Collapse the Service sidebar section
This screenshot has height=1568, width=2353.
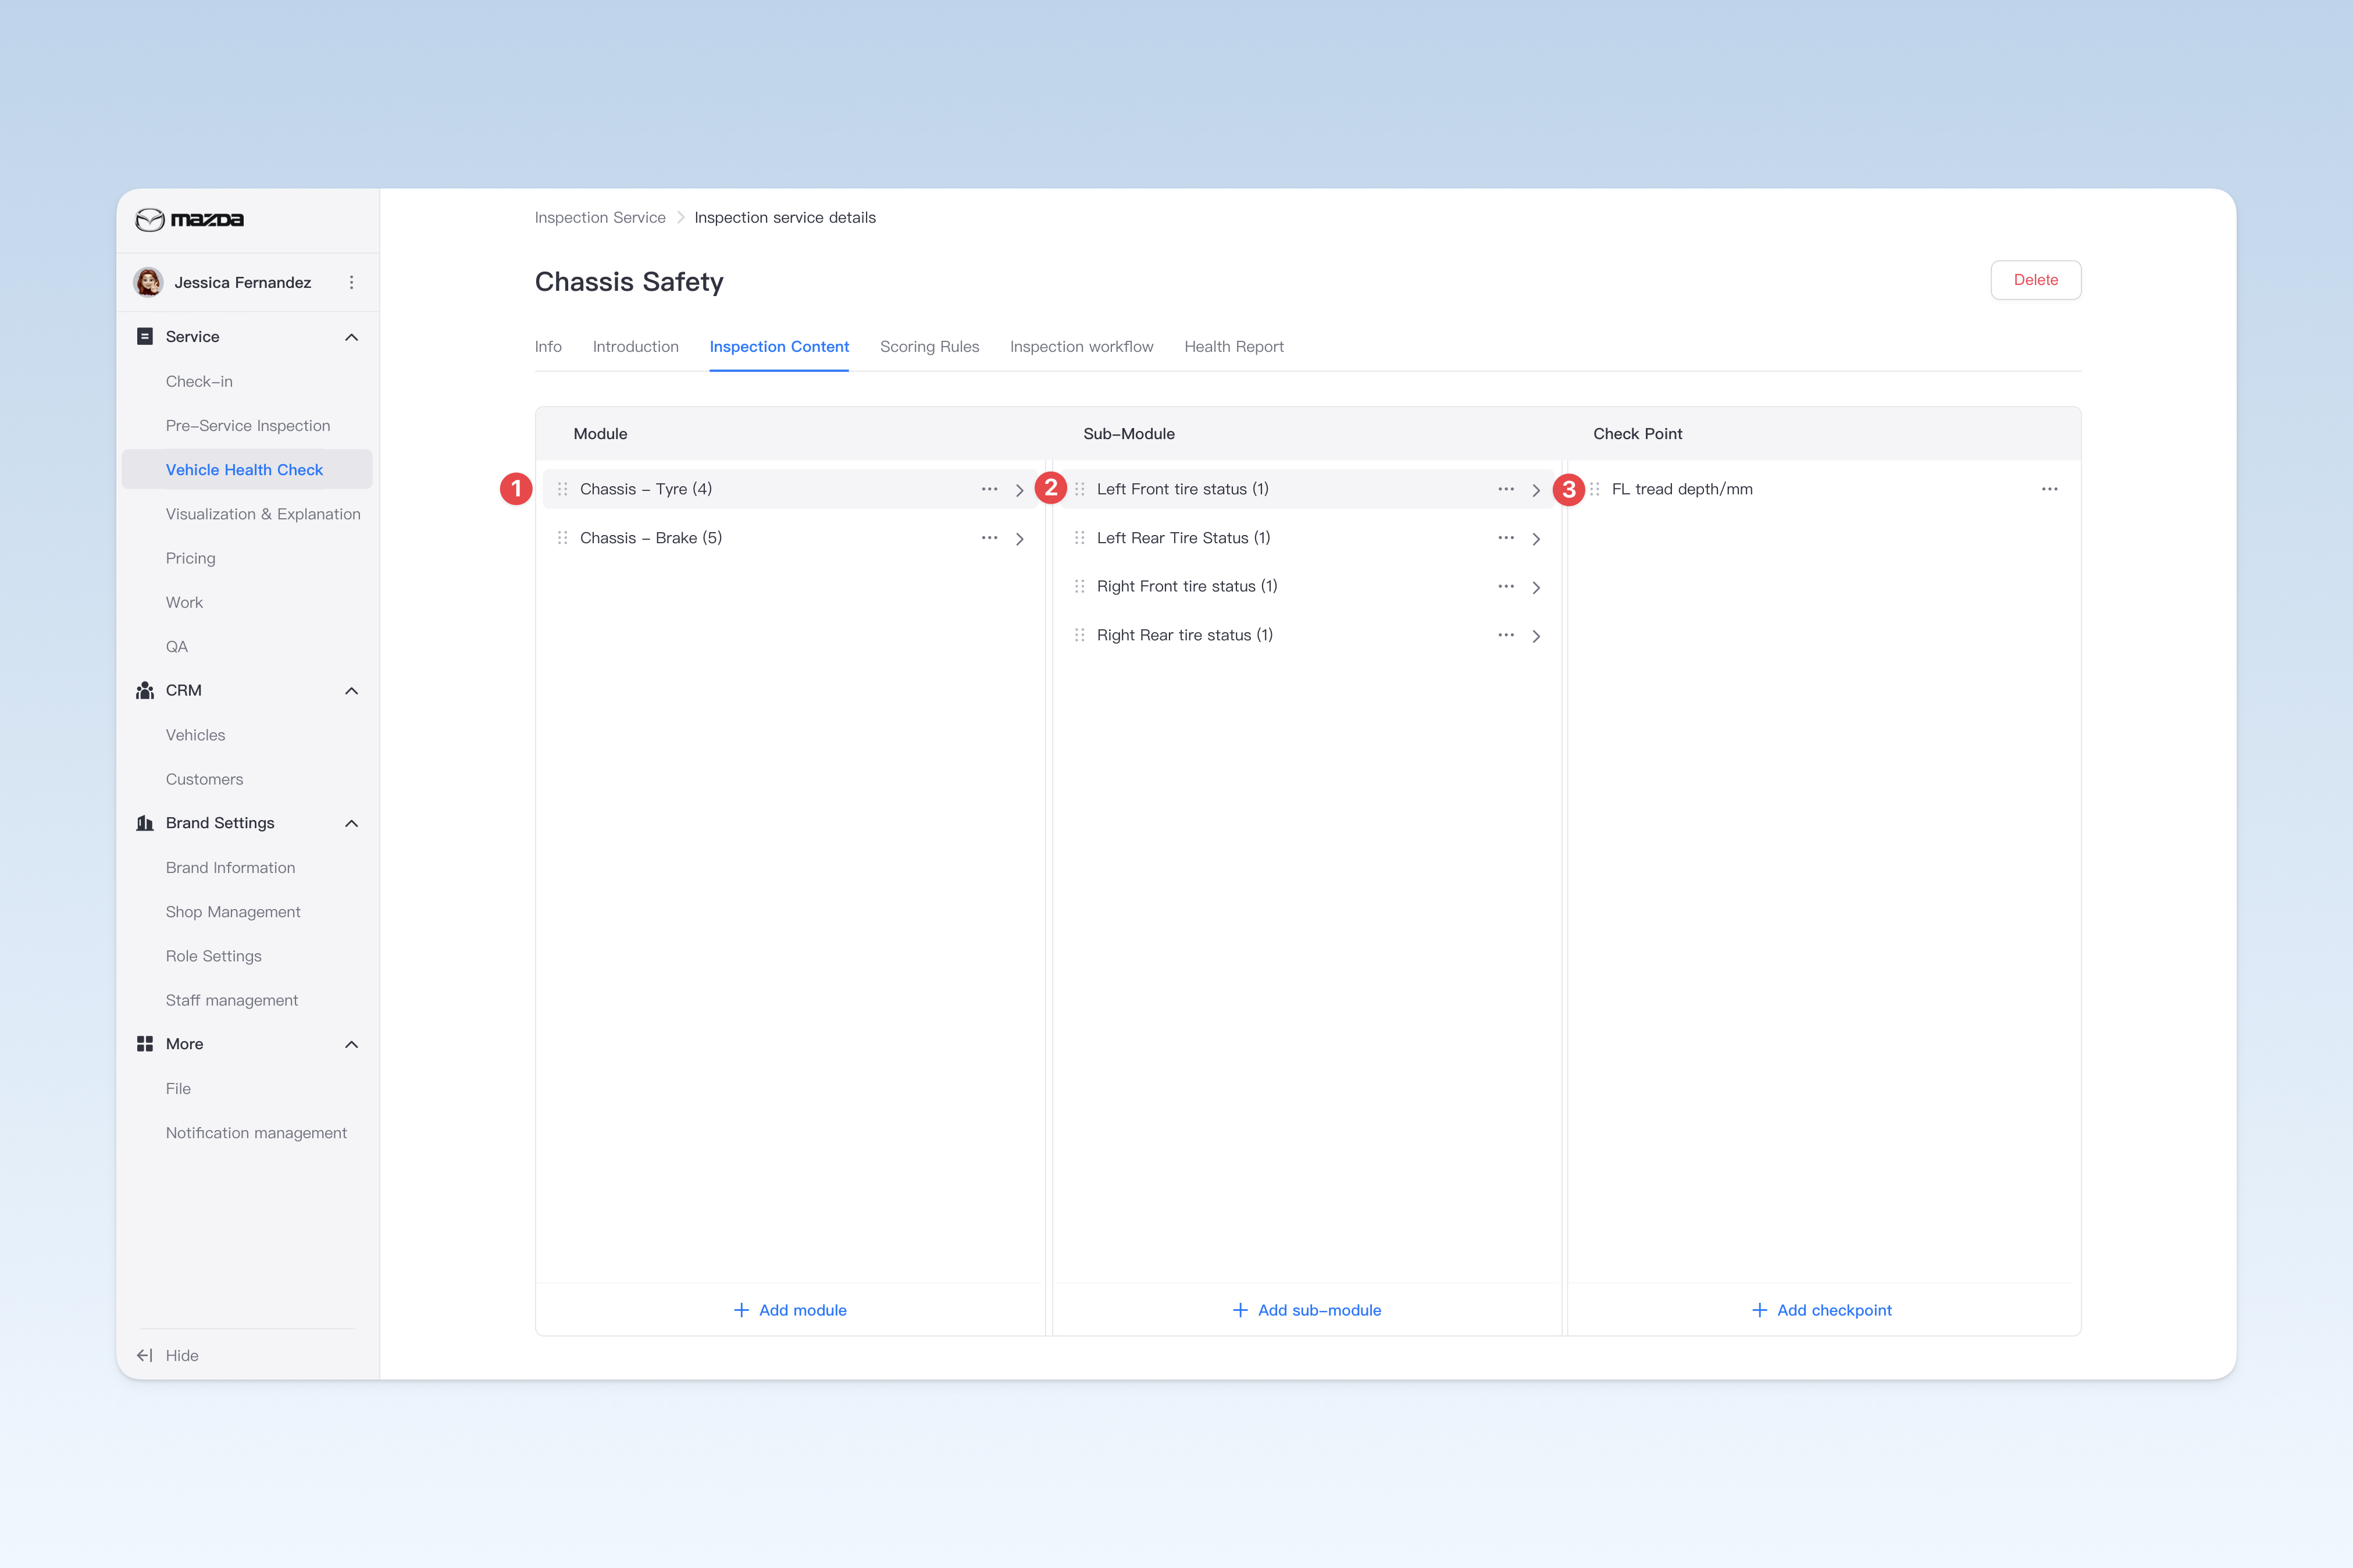pos(351,337)
